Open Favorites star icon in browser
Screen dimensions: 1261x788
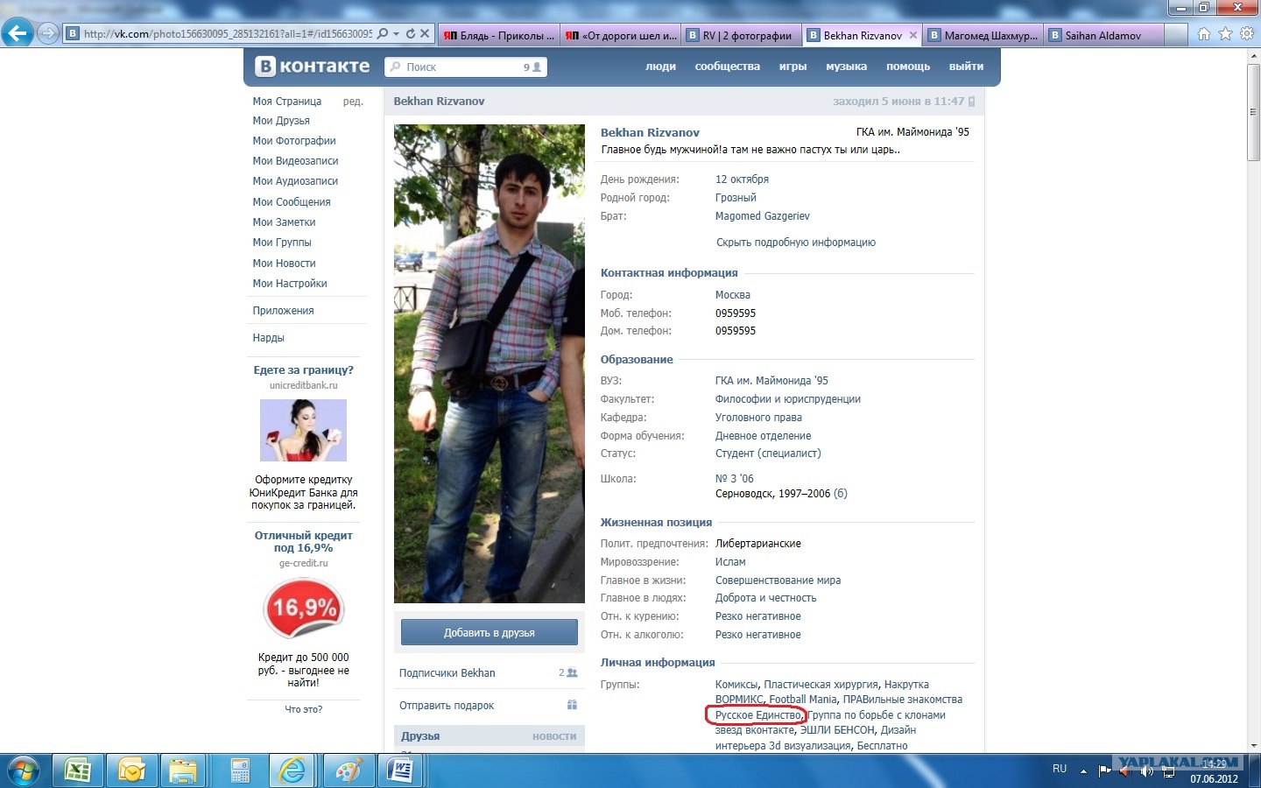[1225, 34]
